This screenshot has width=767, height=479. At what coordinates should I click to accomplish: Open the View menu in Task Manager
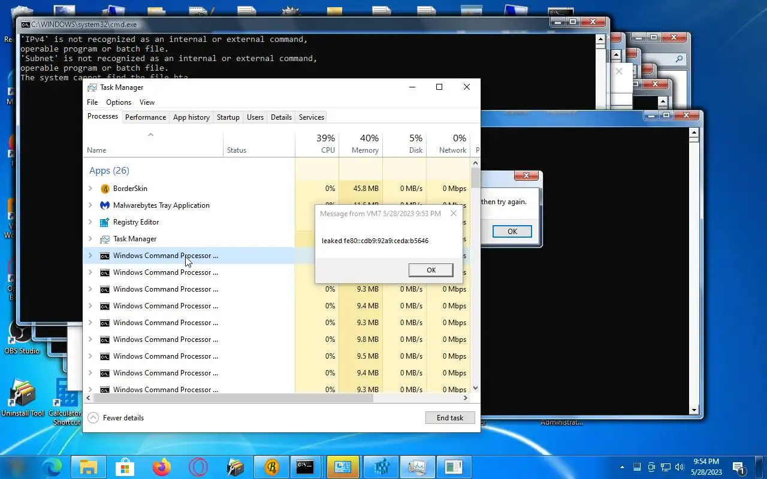tap(147, 102)
